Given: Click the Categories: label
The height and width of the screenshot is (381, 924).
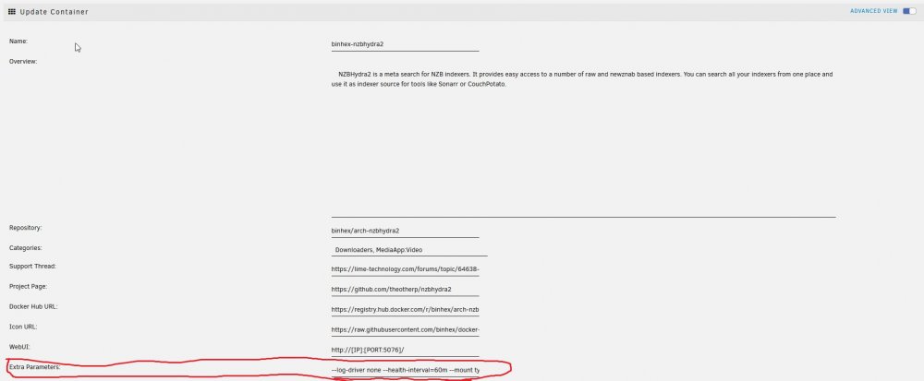Looking at the screenshot, I should (25, 247).
